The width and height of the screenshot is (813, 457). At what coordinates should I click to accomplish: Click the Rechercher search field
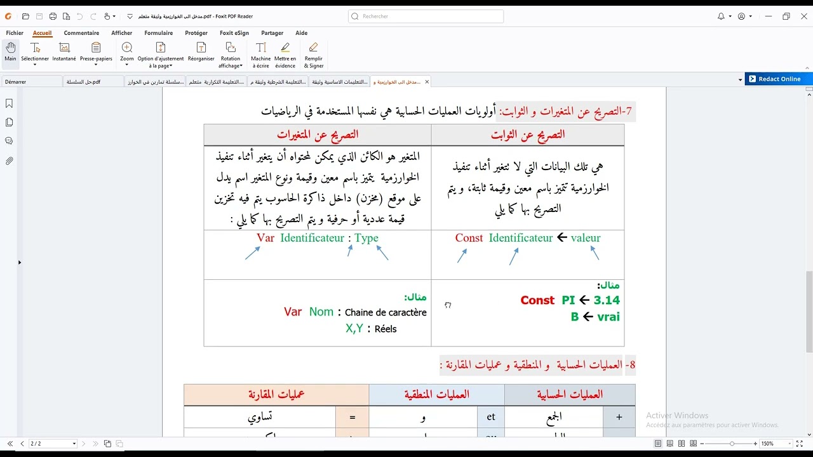[x=426, y=17]
